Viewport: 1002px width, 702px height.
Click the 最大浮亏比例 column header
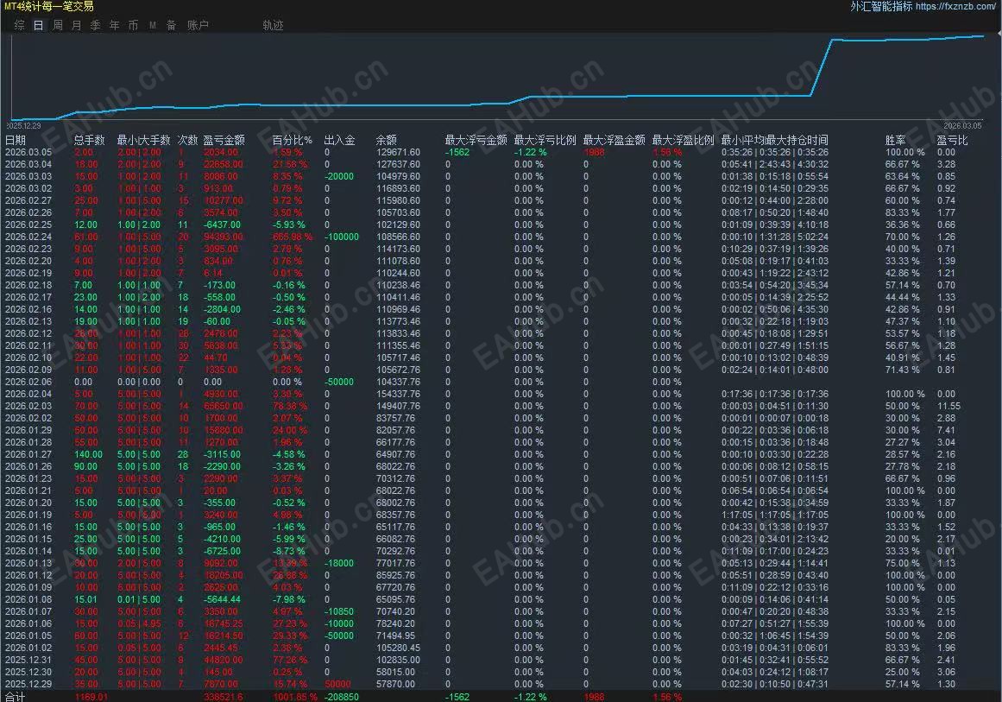tap(545, 139)
